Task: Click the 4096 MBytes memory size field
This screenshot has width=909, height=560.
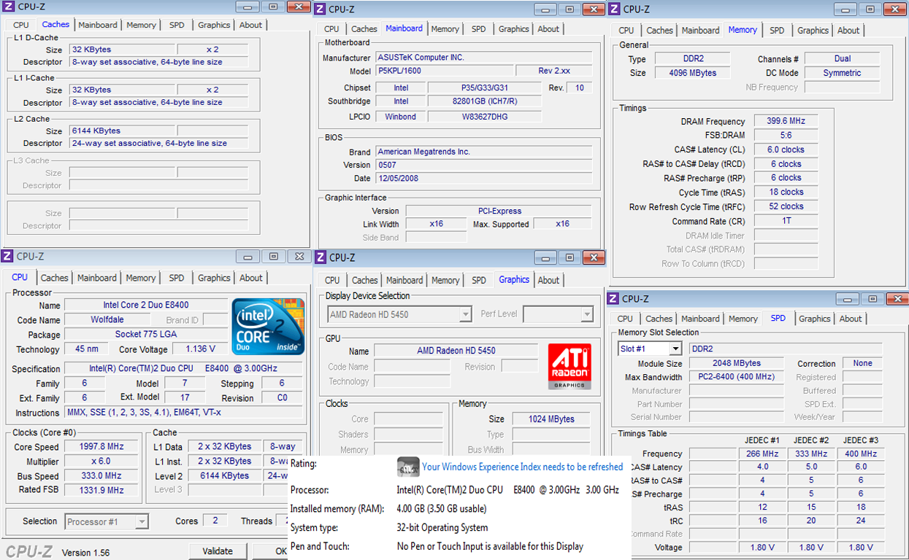Action: click(692, 73)
